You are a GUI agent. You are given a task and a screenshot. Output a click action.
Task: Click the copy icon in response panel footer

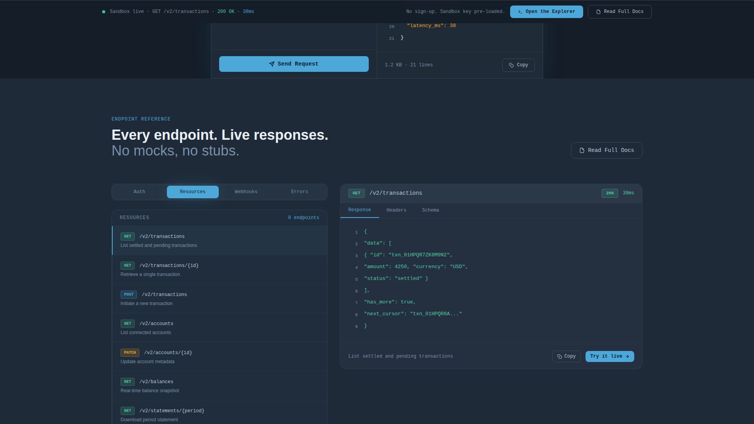pos(560,356)
